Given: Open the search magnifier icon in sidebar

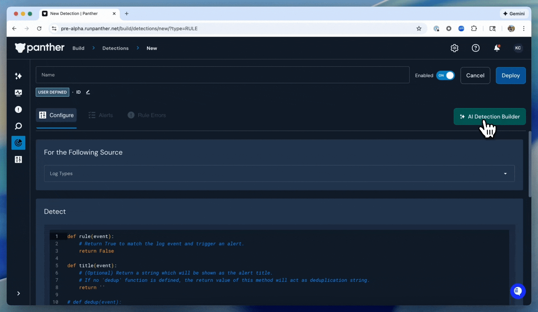Looking at the screenshot, I should [x=18, y=126].
